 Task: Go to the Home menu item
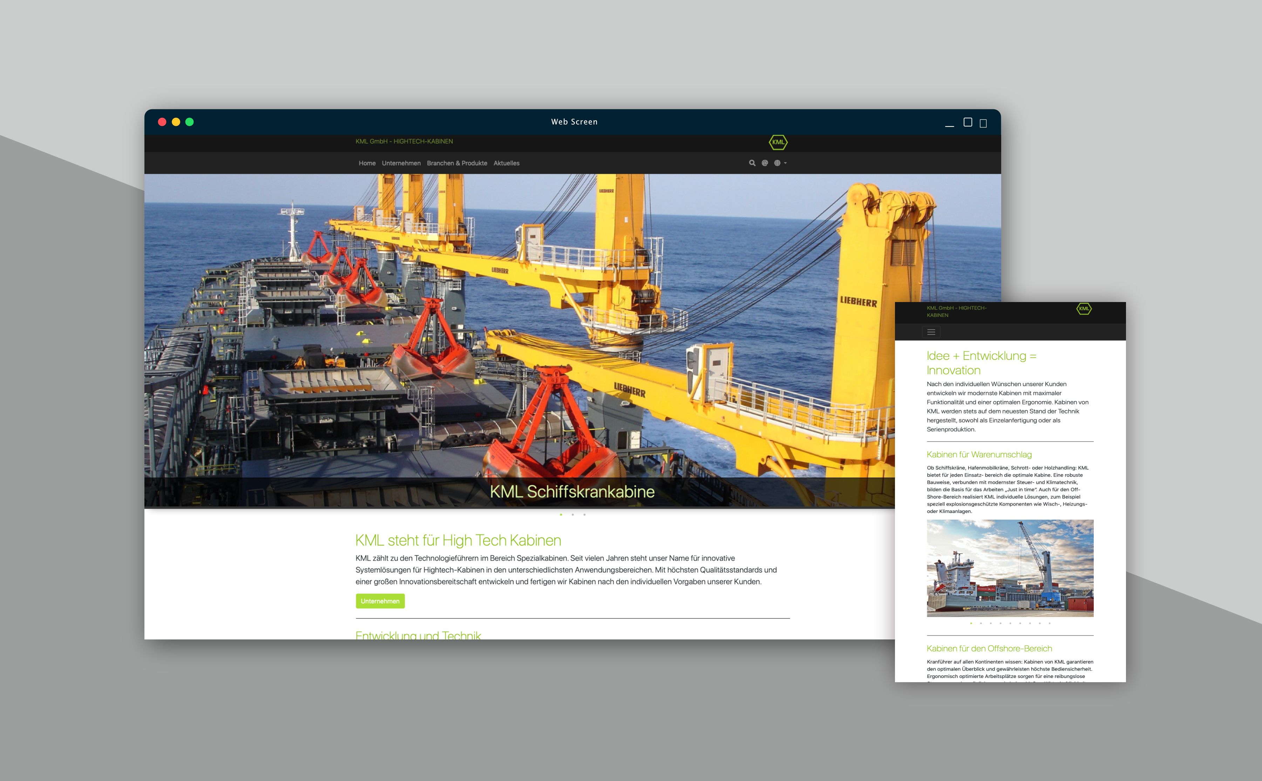coord(367,163)
